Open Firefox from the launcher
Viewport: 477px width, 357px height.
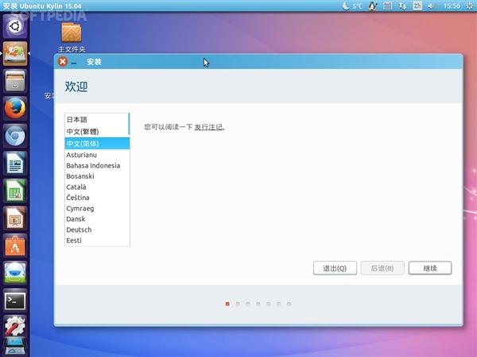point(15,109)
